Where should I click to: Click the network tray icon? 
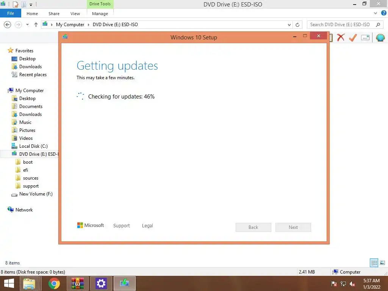pos(343,284)
